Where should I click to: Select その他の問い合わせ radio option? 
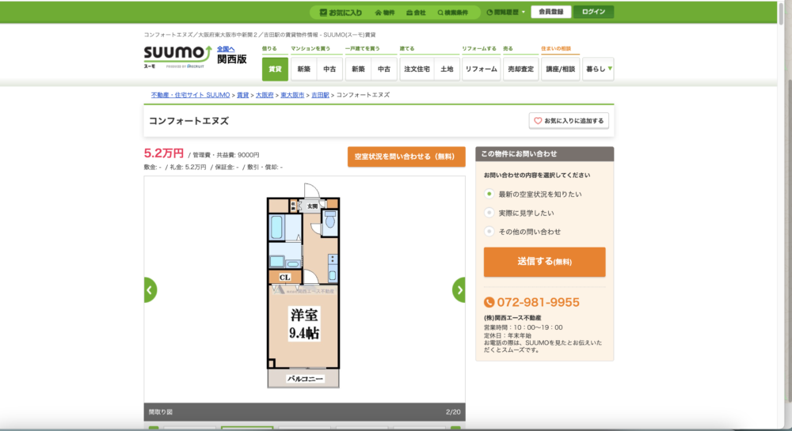489,232
